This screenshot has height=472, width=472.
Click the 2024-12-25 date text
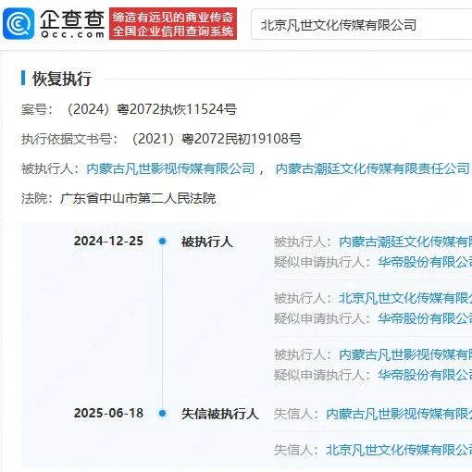(x=108, y=241)
